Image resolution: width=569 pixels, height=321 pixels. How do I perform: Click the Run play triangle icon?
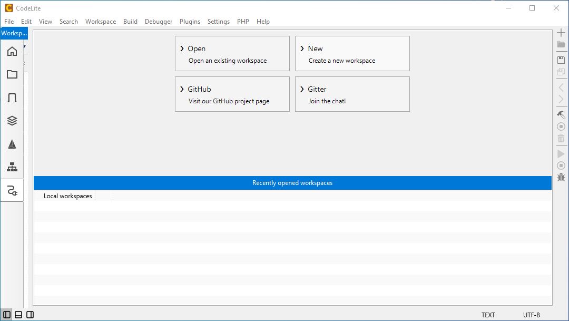pyautogui.click(x=561, y=154)
